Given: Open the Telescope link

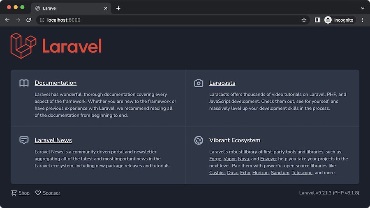Looking at the screenshot, I should click(x=302, y=172).
